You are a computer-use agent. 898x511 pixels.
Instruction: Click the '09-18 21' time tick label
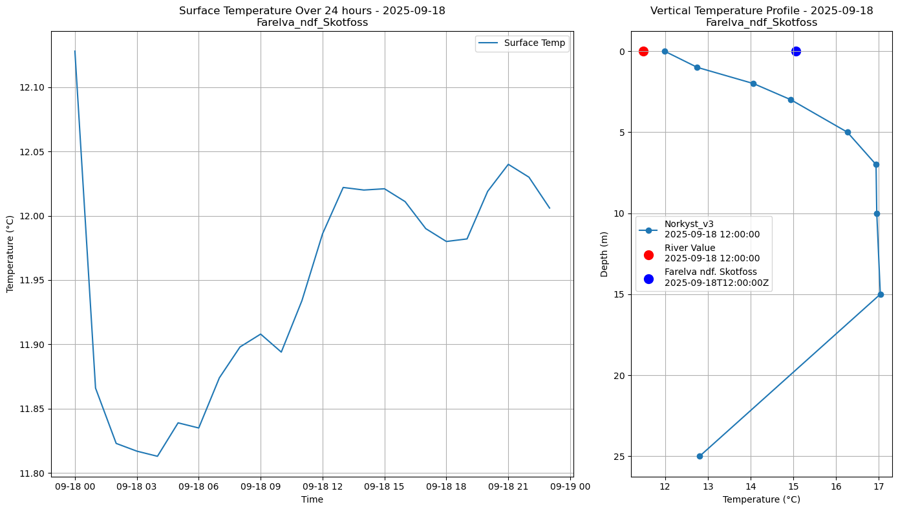click(508, 486)
